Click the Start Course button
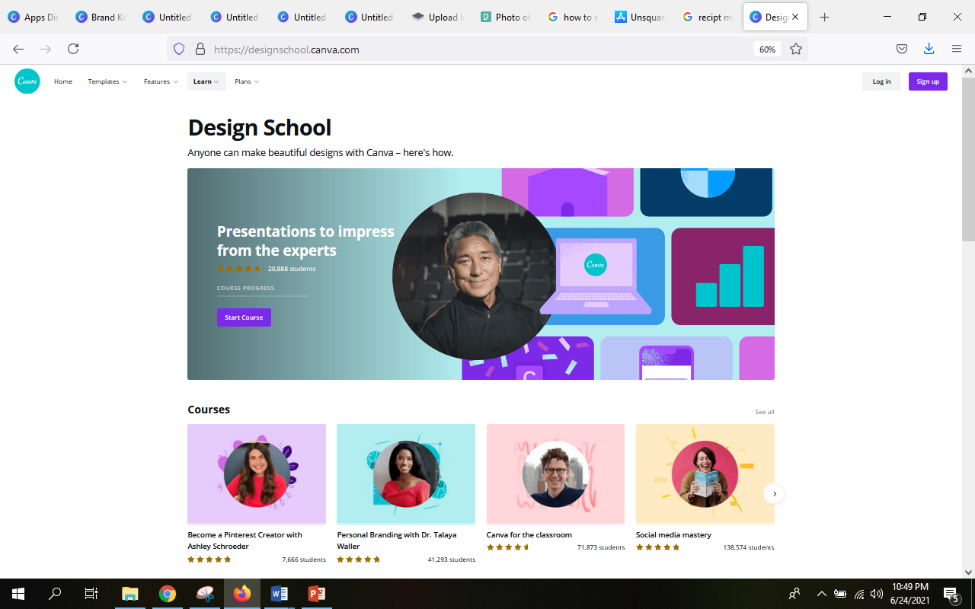The height and width of the screenshot is (609, 975). (244, 317)
